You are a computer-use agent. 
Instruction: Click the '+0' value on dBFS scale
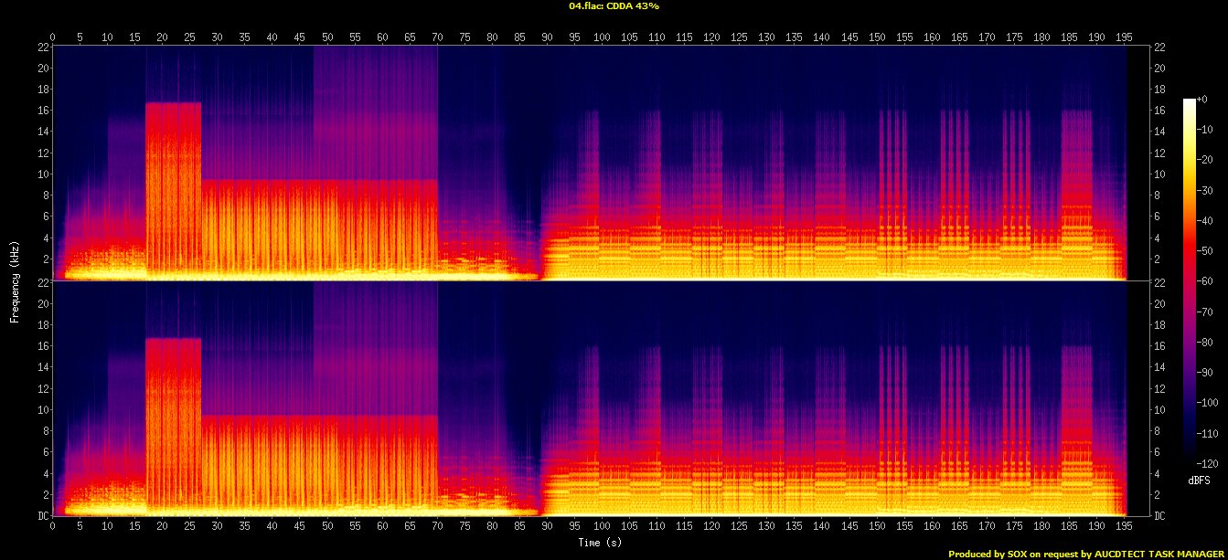point(1202,99)
